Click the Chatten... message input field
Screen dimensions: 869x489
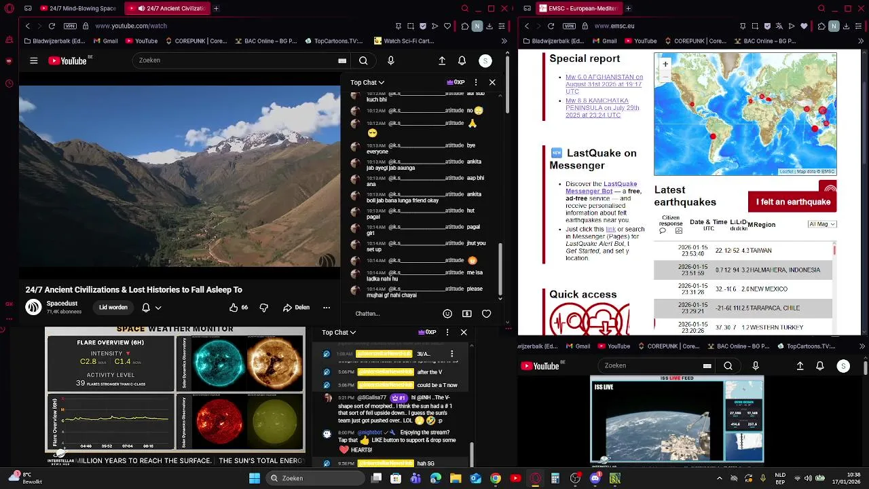click(394, 314)
